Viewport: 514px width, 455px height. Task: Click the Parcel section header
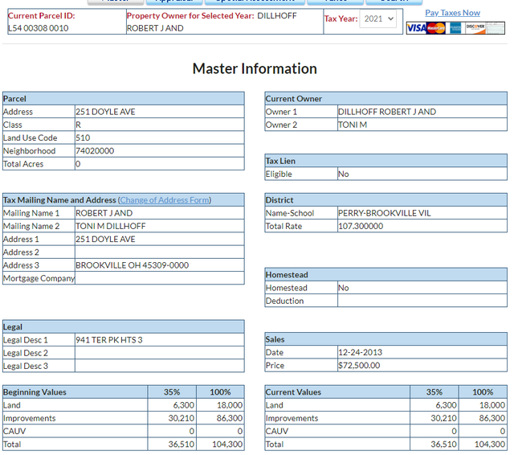tap(123, 99)
